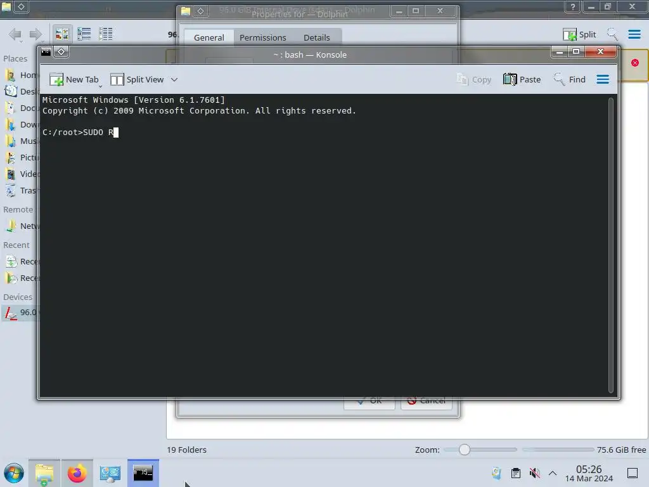
Task: Click the Properties dialog window icon
Action: pyautogui.click(x=186, y=11)
